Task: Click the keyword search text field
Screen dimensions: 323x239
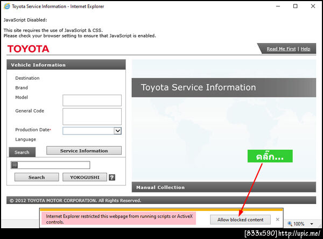Action: point(51,165)
